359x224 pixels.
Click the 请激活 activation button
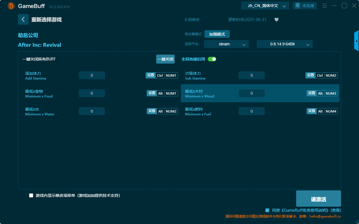click(x=318, y=198)
